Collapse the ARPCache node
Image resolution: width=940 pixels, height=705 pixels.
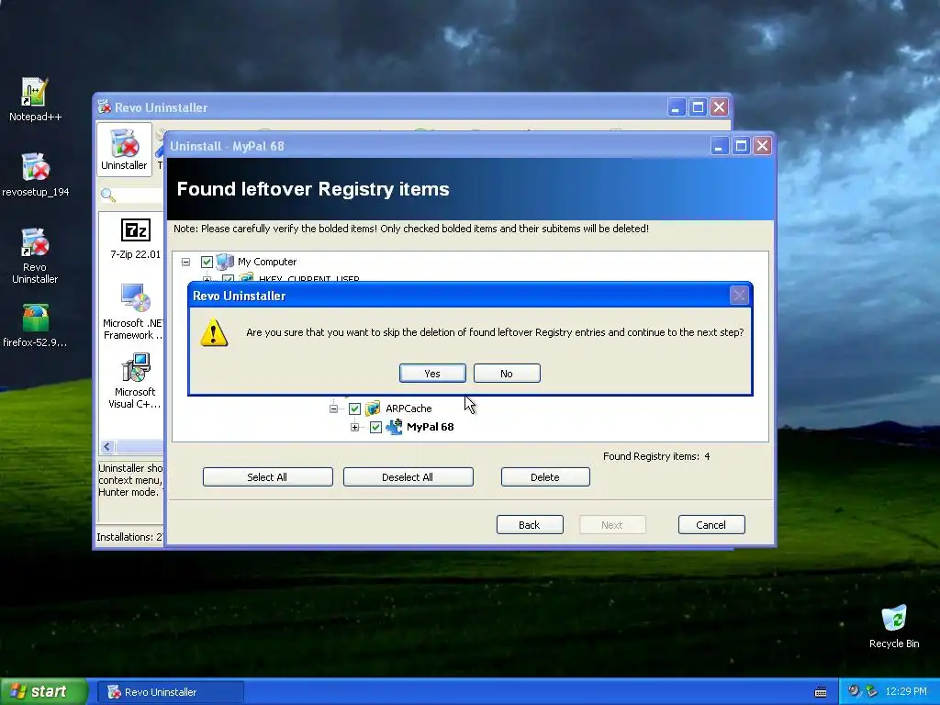[x=333, y=408]
